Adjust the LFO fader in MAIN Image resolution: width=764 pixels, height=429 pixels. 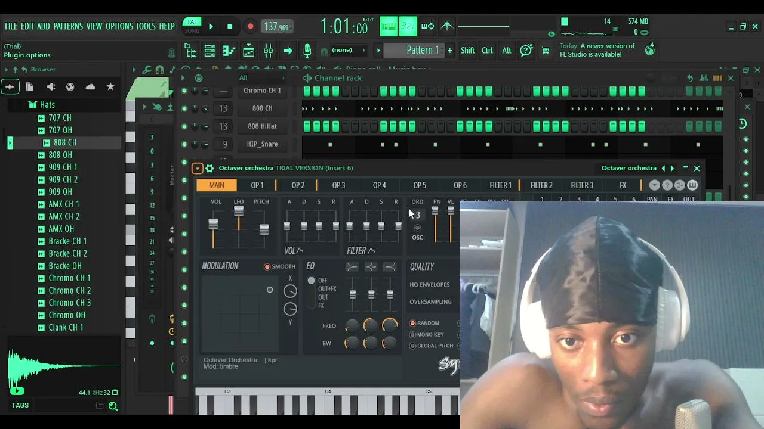239,212
